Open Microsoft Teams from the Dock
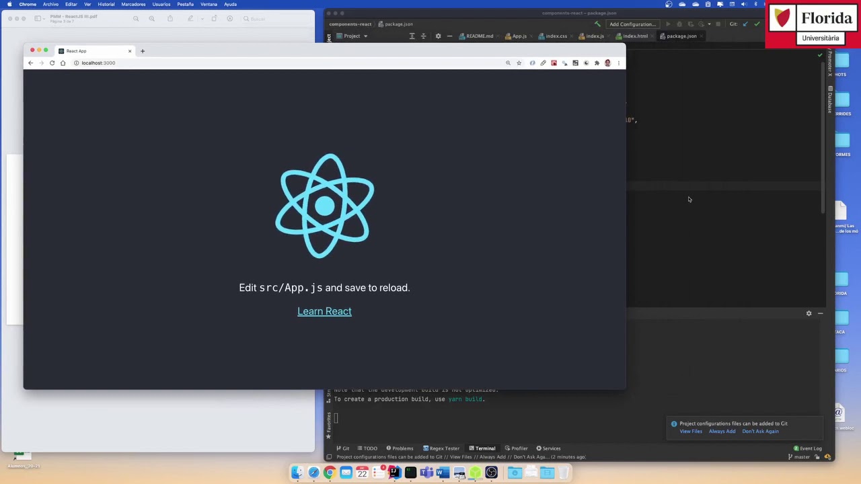The width and height of the screenshot is (861, 484). [x=426, y=473]
